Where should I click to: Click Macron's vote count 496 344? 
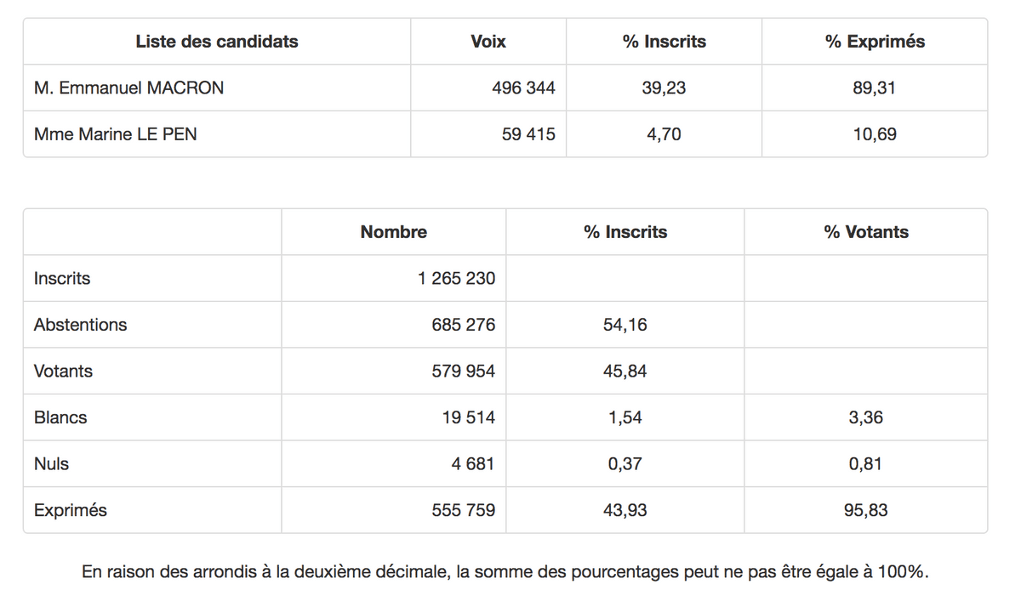tap(523, 88)
